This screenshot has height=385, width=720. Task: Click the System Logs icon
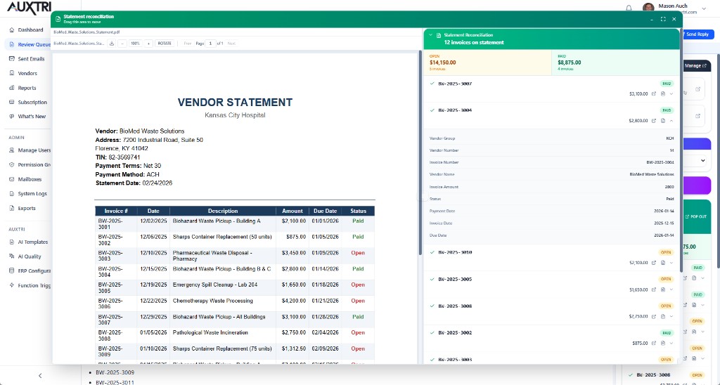[12, 194]
